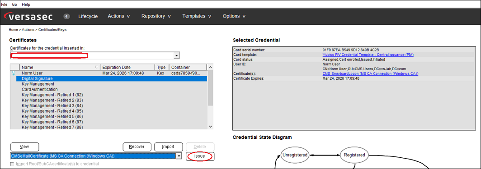Click the certificate list scrollbar thumb
The height and width of the screenshot is (169, 481).
[210, 88]
